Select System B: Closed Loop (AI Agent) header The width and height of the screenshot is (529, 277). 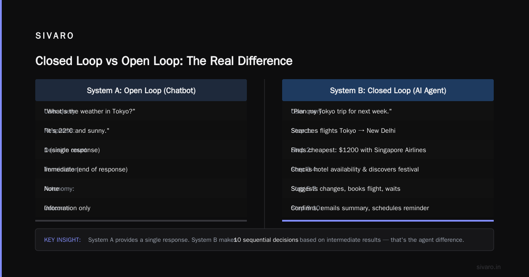point(388,90)
